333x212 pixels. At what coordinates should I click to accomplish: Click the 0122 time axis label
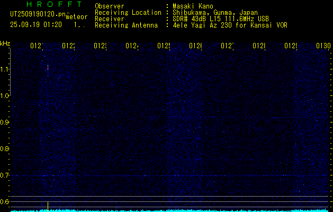68,46
